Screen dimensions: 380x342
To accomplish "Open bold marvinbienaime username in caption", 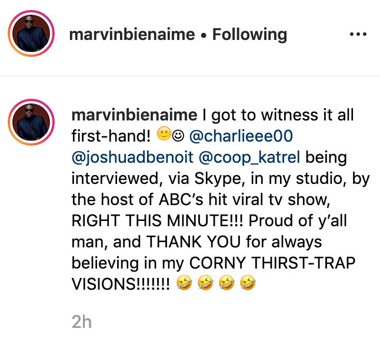I will (135, 115).
